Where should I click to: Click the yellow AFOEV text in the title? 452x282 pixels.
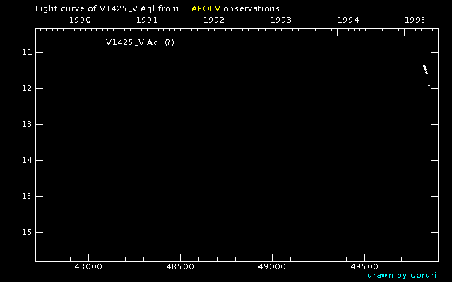206,8
